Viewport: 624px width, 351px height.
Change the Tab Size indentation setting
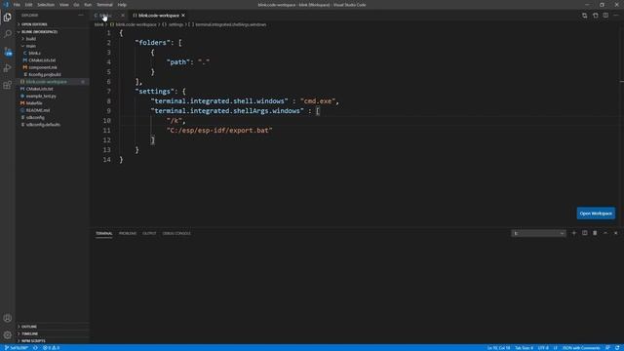[x=524, y=348]
